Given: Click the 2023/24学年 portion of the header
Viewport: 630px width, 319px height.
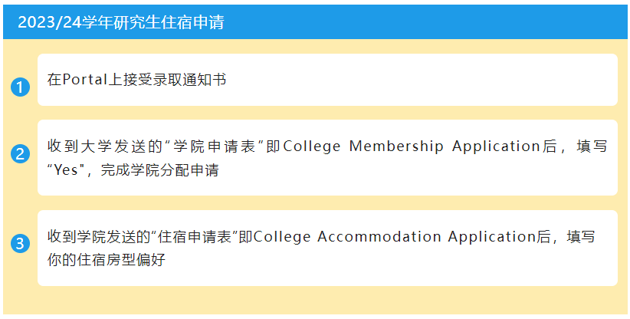Looking at the screenshot, I should click(65, 22).
